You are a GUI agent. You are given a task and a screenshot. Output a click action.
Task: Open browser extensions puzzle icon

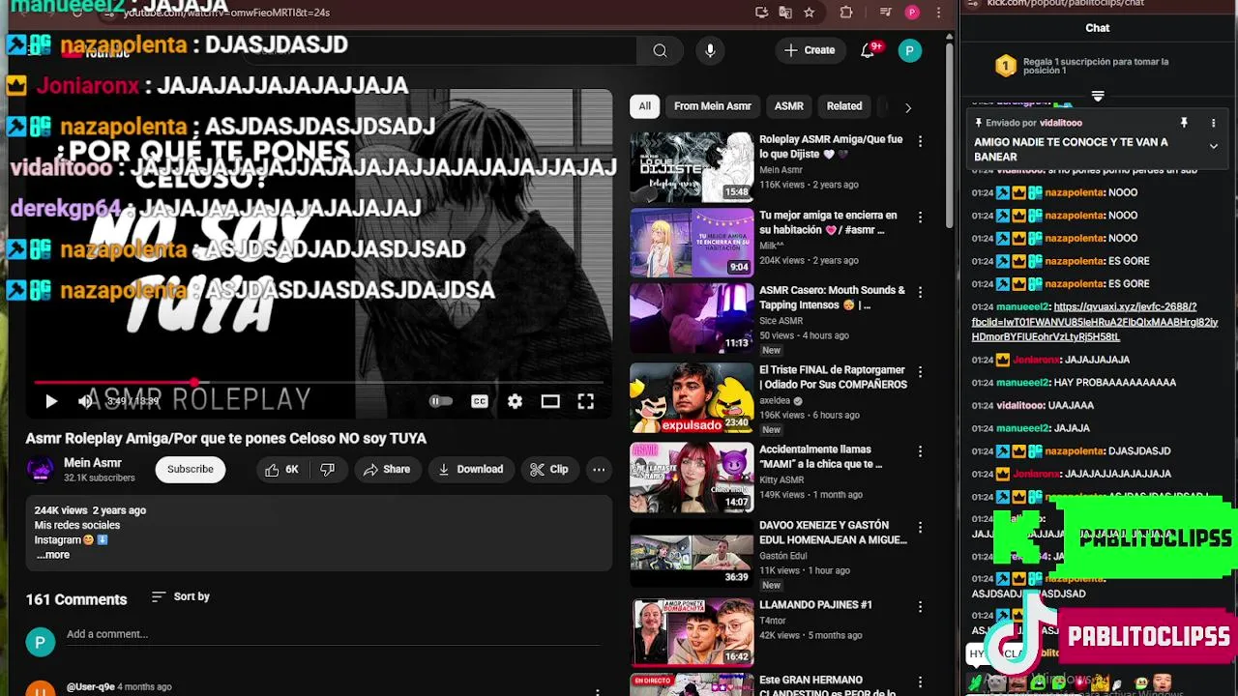click(x=846, y=13)
